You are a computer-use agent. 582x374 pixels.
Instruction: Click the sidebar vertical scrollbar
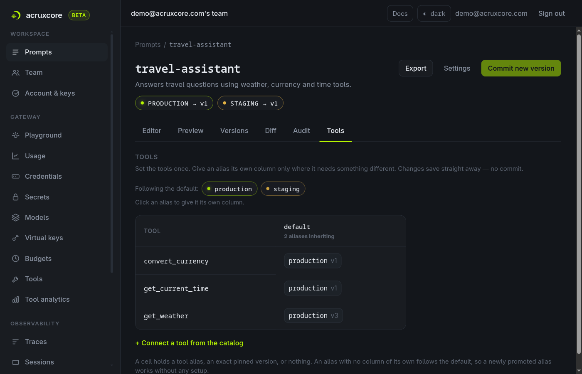(111, 154)
